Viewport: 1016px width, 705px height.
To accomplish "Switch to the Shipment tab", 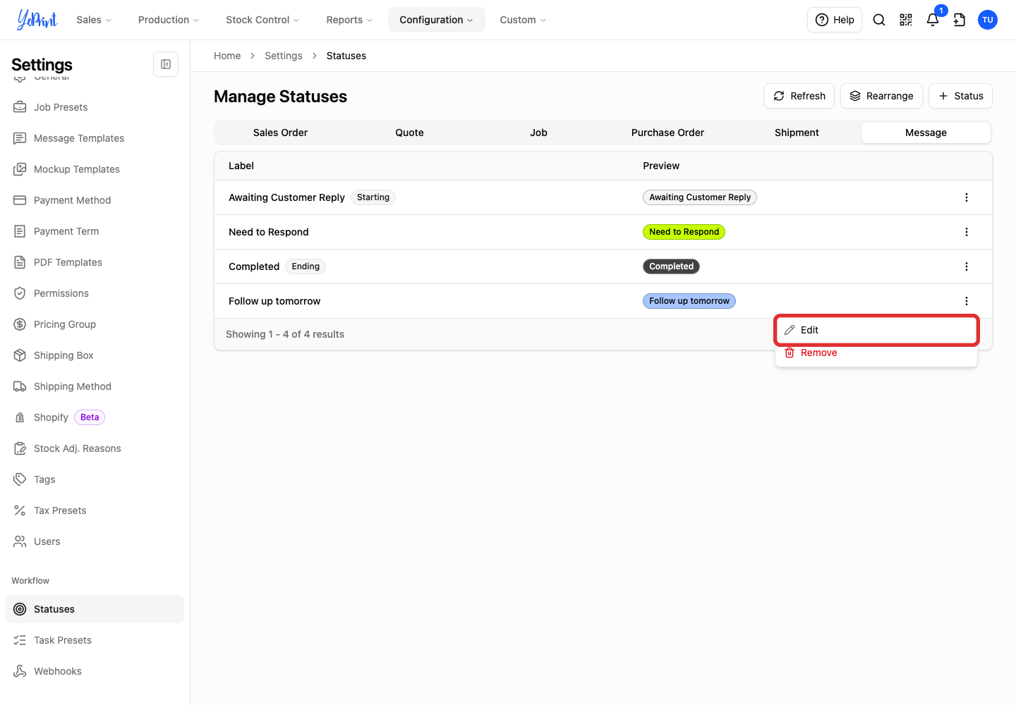I will pos(797,133).
